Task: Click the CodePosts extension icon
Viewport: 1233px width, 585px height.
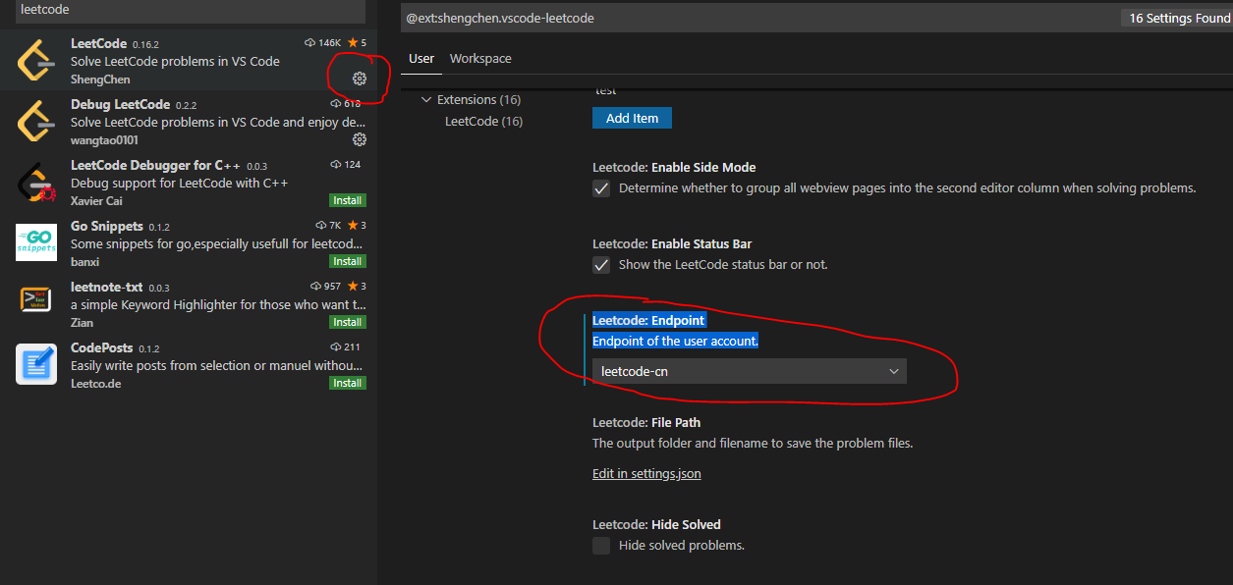Action: (35, 364)
